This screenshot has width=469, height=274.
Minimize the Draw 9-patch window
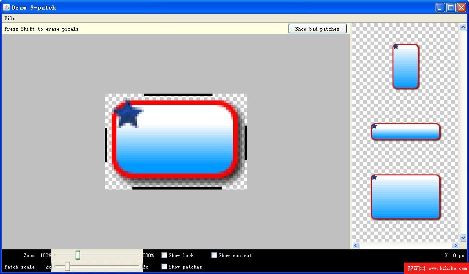click(x=440, y=7)
